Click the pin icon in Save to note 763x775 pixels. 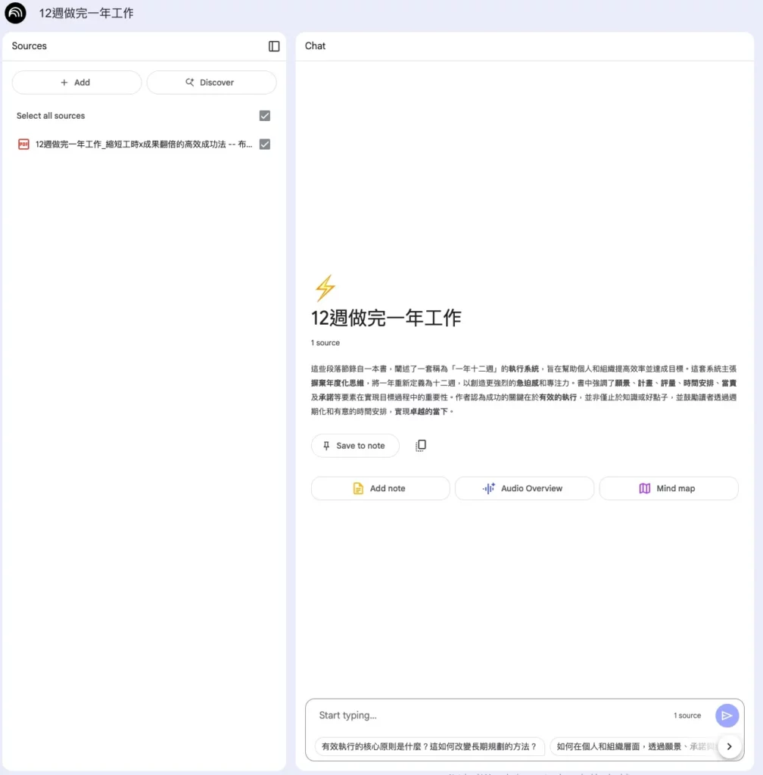(326, 446)
